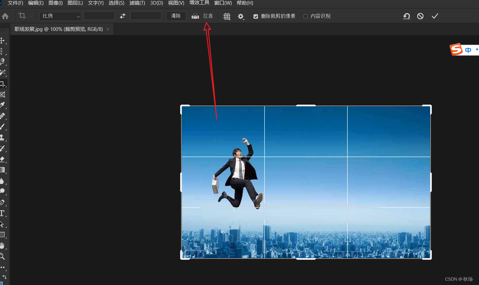Image resolution: width=479 pixels, height=285 pixels.
Task: Select the Brush tool
Action: click(2, 127)
